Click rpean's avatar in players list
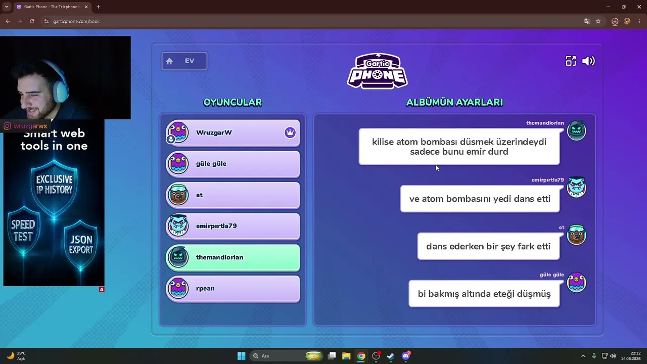 (178, 289)
